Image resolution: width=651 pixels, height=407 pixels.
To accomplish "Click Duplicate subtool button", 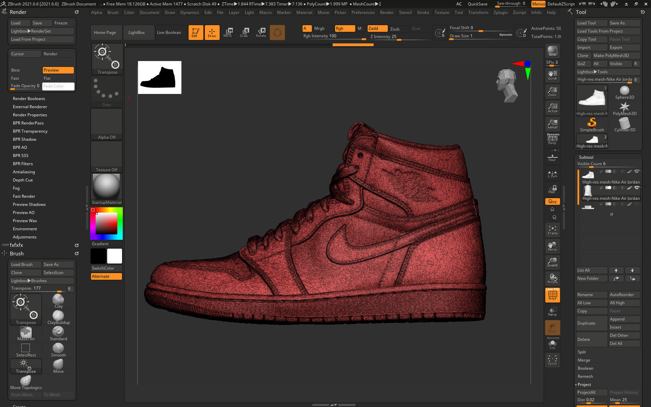I will [x=592, y=323].
